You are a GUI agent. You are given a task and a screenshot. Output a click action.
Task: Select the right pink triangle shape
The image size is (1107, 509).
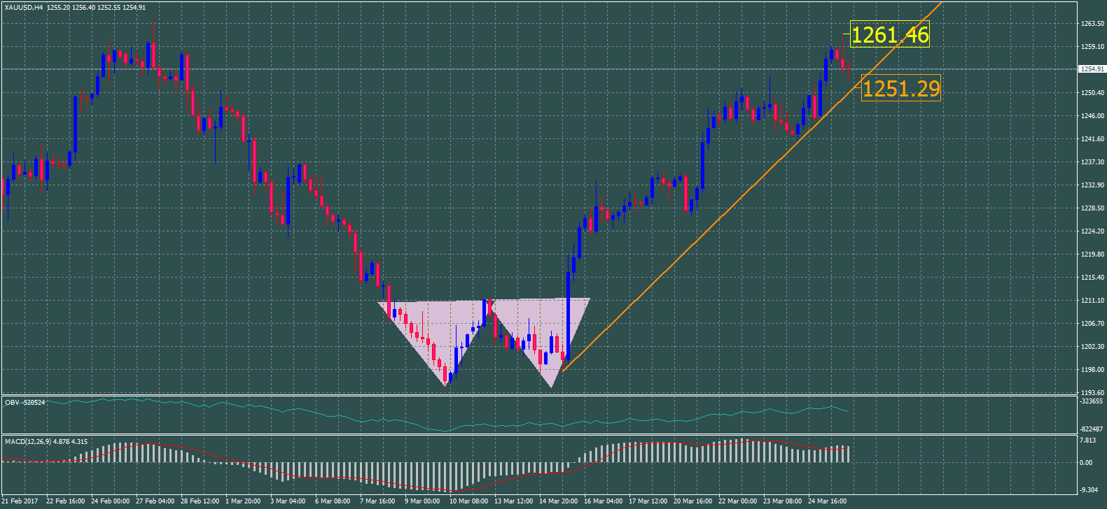pos(543,329)
